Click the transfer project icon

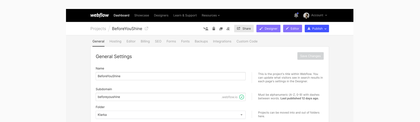(x=206, y=29)
